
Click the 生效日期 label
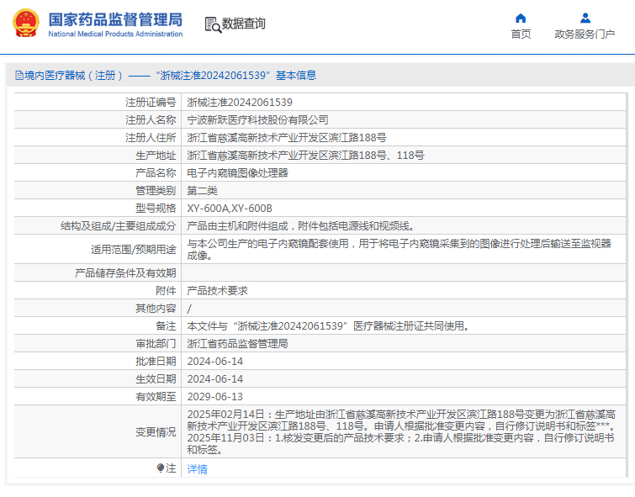[156, 379]
